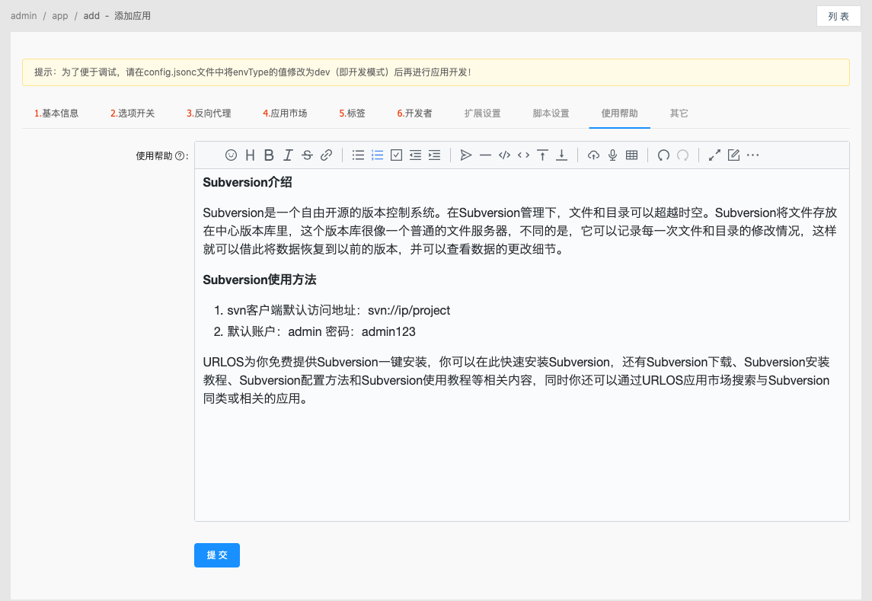
Task: Apply strikethrough formatting
Action: point(307,155)
